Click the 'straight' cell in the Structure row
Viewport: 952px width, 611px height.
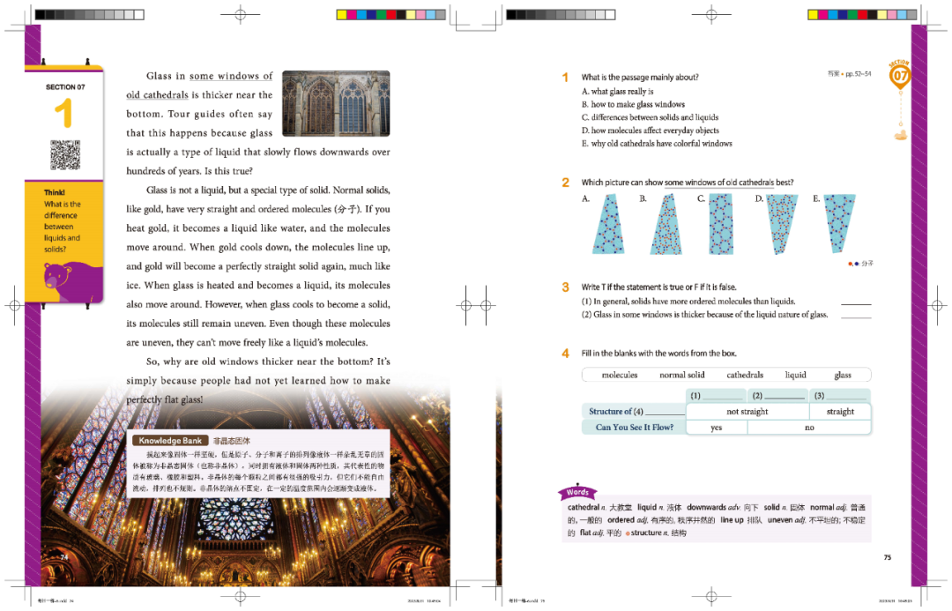point(840,412)
